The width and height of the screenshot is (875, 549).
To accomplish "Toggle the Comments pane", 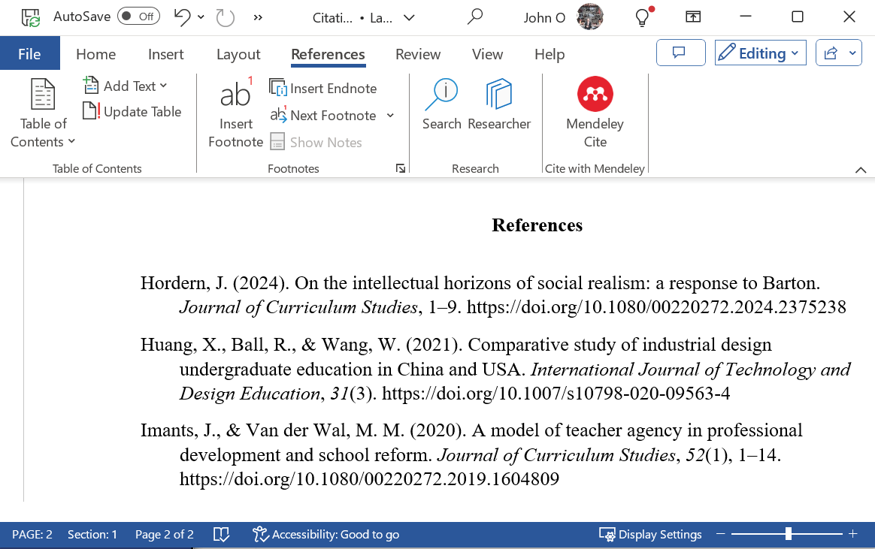I will pos(680,53).
